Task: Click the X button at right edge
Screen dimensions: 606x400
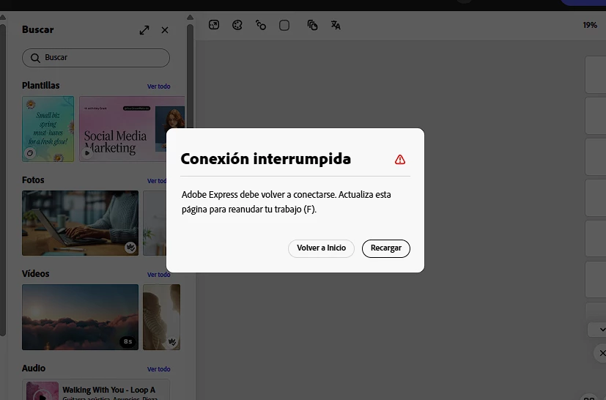Action: pyautogui.click(x=602, y=353)
